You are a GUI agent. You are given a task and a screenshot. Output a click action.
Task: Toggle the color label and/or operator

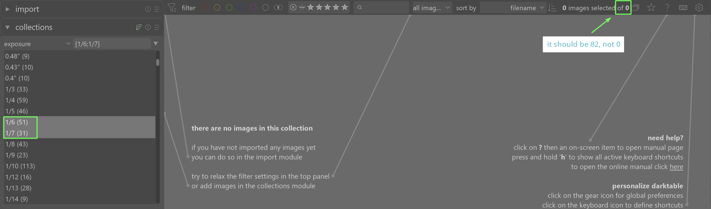278,8
